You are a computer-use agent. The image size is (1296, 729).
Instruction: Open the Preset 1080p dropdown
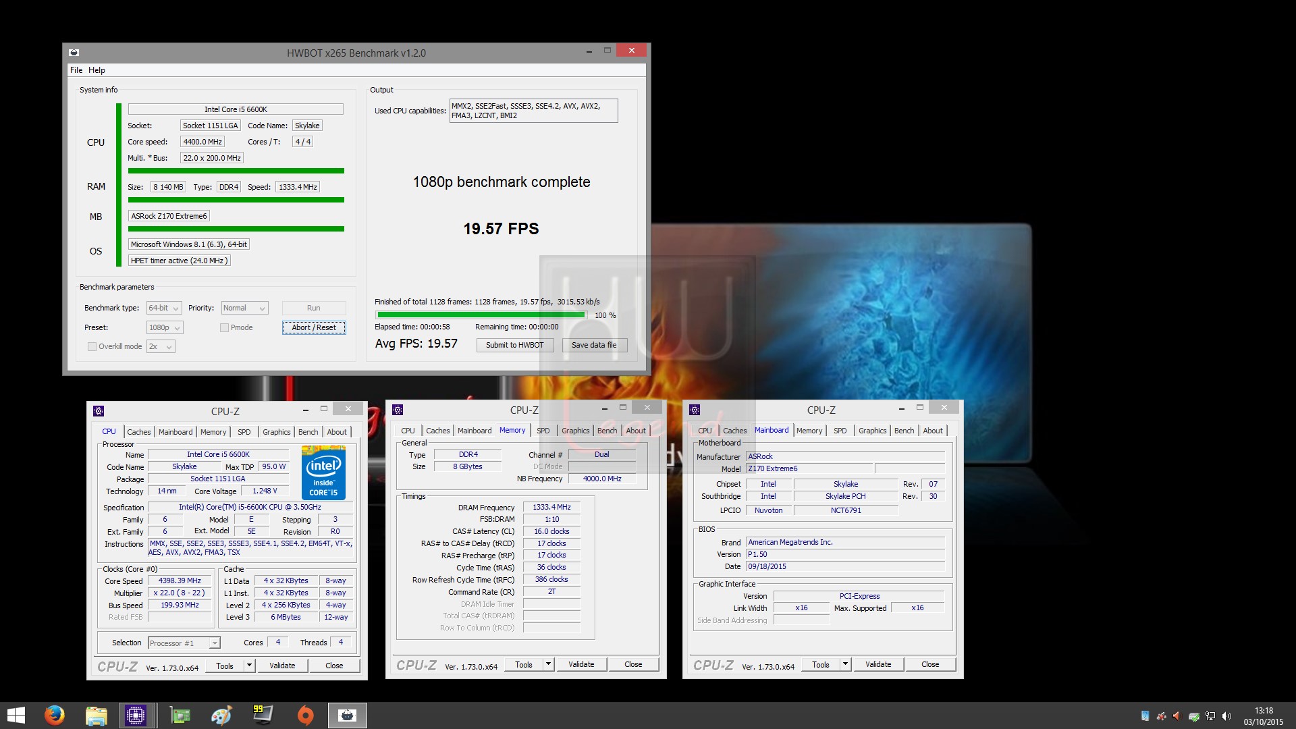click(165, 327)
